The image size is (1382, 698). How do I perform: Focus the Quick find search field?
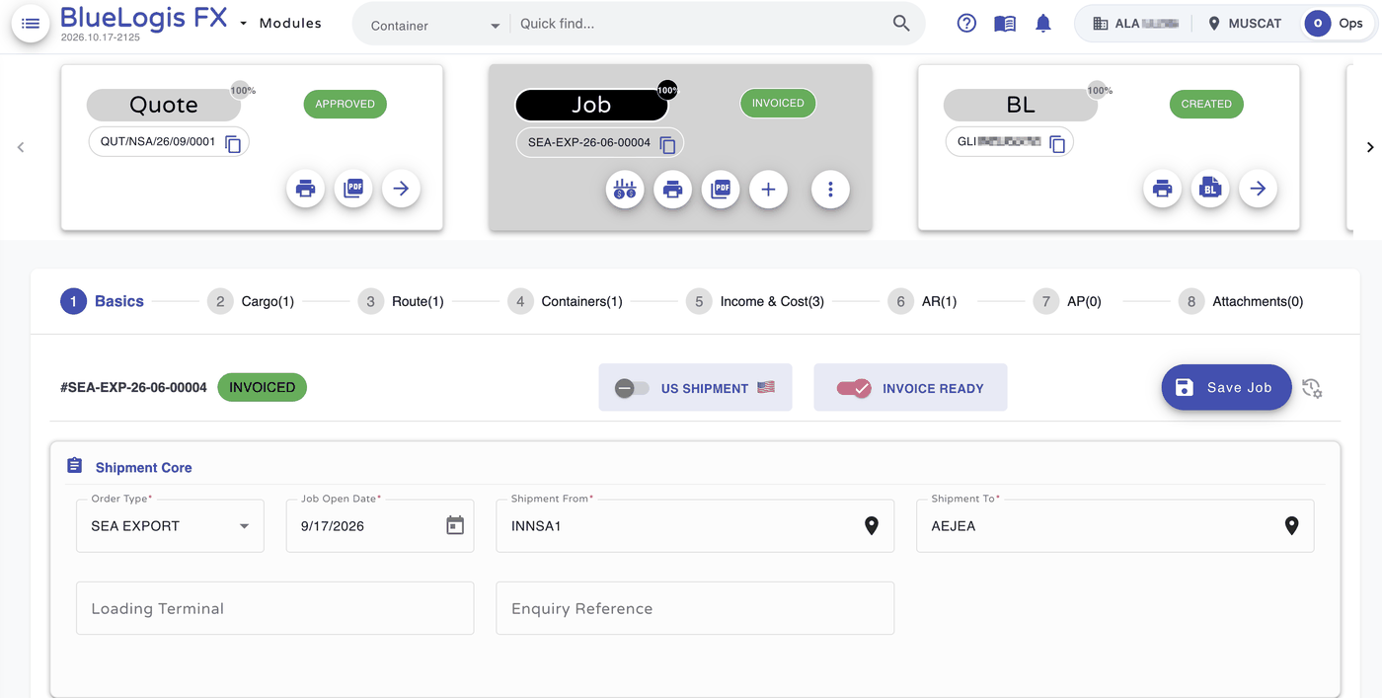(701, 24)
